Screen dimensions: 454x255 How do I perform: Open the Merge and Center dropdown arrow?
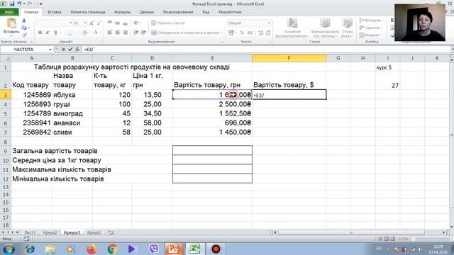click(221, 33)
